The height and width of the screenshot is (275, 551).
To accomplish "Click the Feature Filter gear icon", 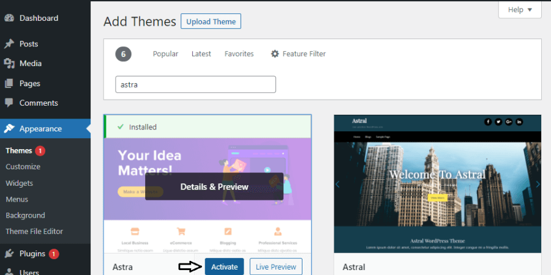I will (x=275, y=54).
